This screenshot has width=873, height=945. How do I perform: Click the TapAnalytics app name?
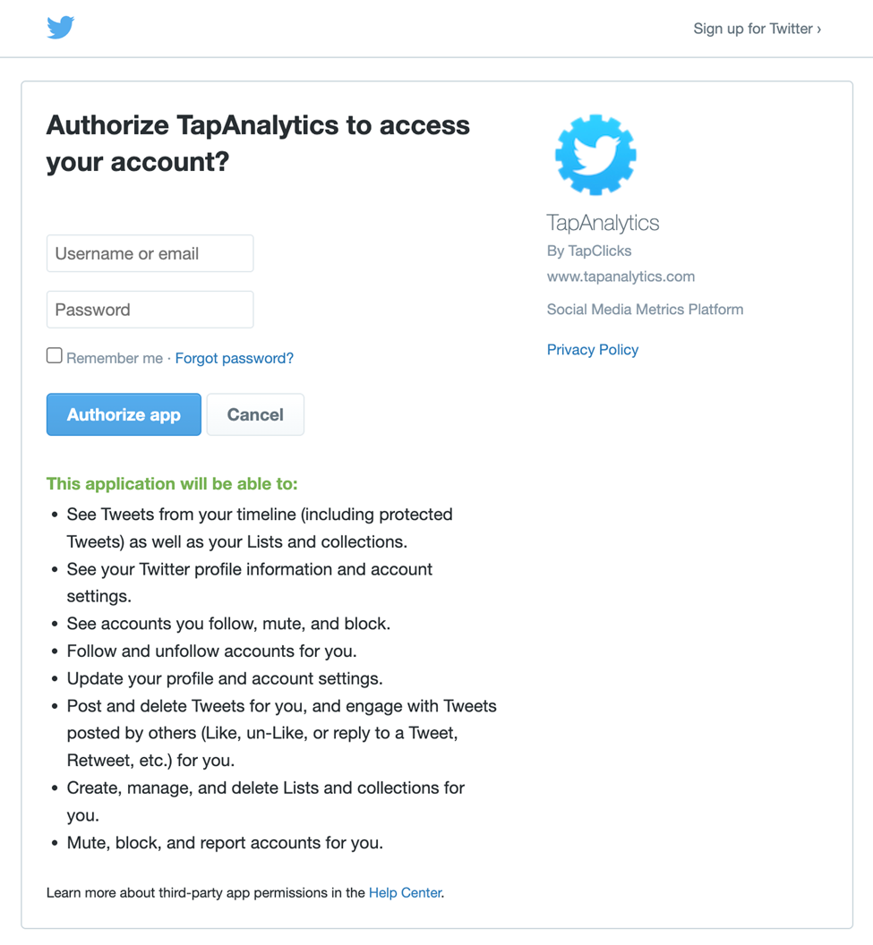point(603,223)
